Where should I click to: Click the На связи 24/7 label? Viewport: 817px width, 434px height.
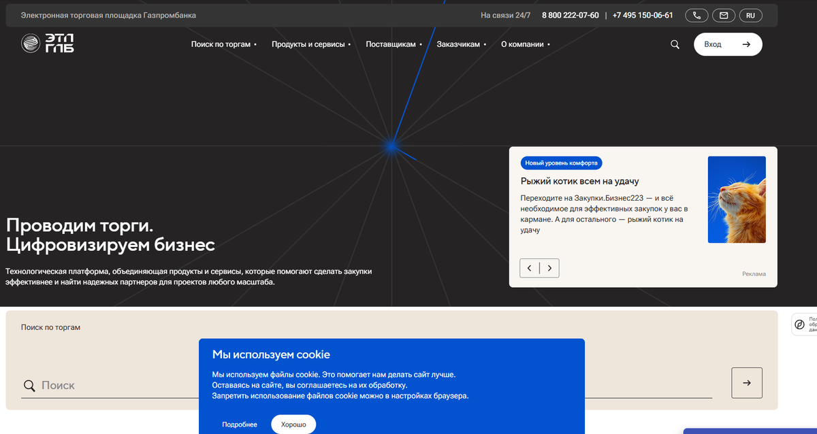505,15
